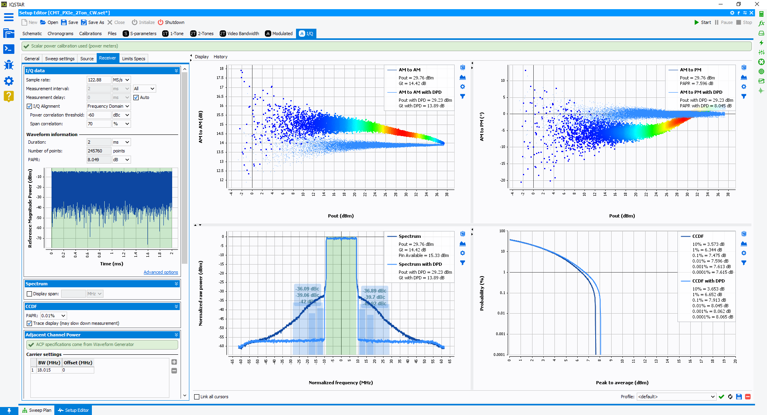This screenshot has width=767, height=415.
Task: Remove carrier row with minus icon
Action: pyautogui.click(x=174, y=371)
